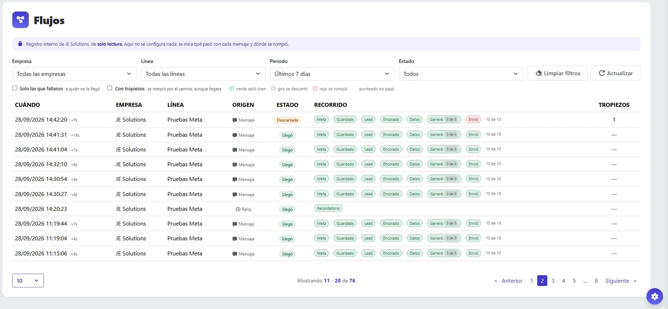
Task: Click the Datos chip in the 11:15:06 row
Action: pyautogui.click(x=415, y=253)
